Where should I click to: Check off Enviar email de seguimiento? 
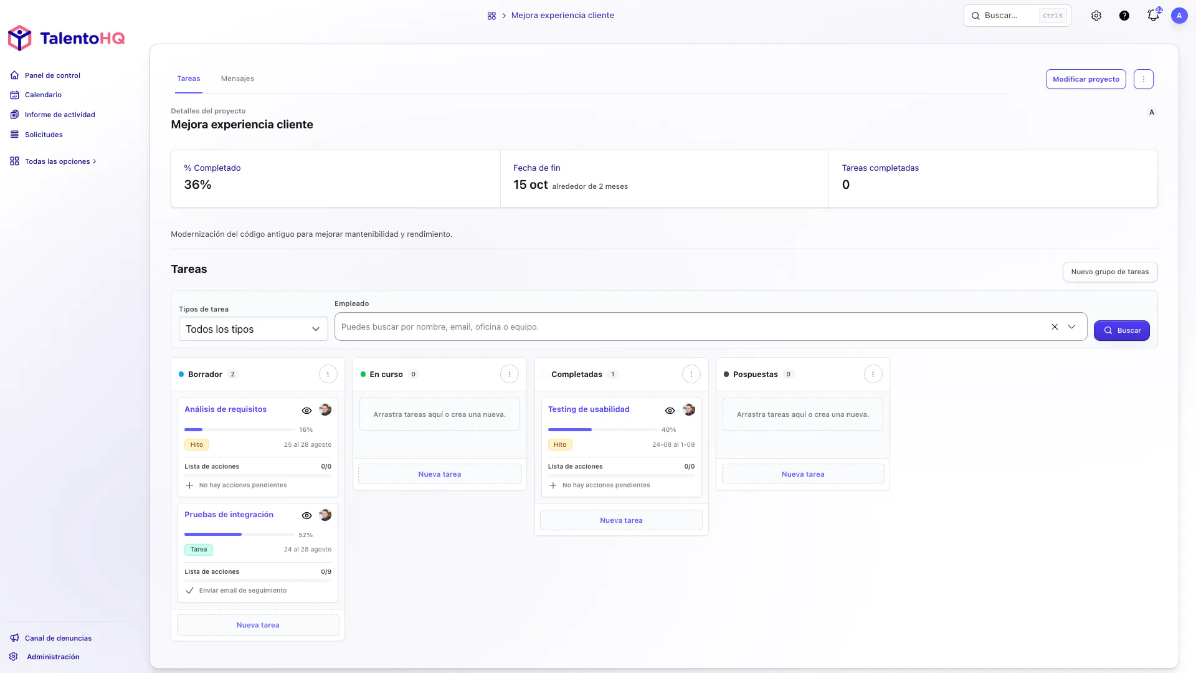[190, 591]
